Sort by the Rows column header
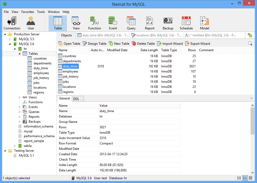 tap(189, 50)
